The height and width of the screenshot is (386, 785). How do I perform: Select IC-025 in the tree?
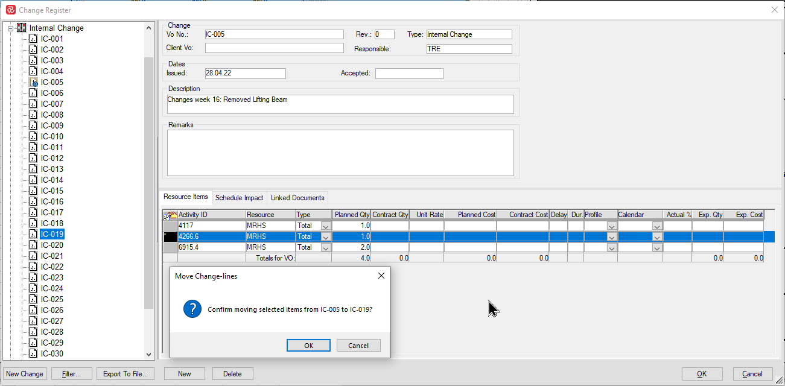(52, 299)
